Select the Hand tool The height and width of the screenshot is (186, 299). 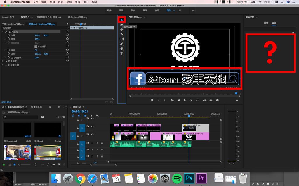point(122,49)
